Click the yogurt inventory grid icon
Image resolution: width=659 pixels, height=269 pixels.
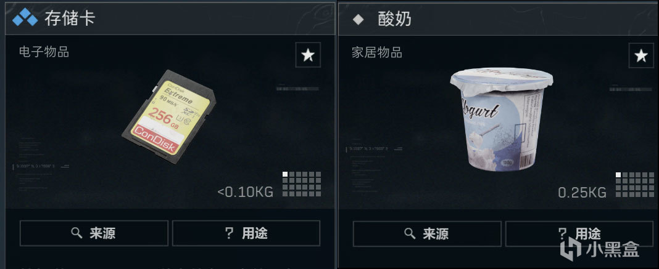634,185
